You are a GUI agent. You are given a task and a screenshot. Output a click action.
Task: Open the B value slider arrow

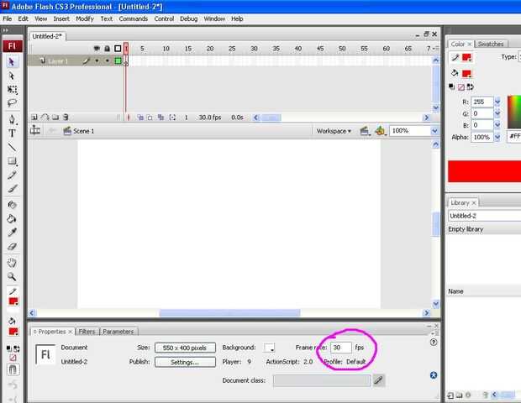(x=497, y=125)
